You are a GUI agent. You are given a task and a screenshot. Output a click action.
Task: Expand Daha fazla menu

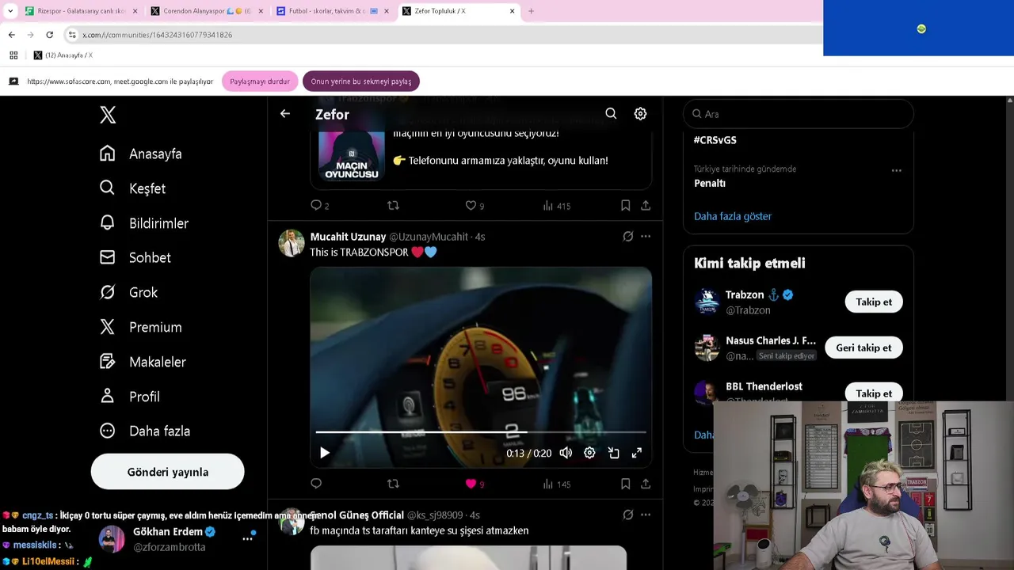(x=145, y=431)
